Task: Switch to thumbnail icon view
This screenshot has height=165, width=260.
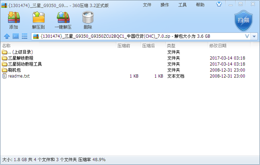Action: [16, 36]
